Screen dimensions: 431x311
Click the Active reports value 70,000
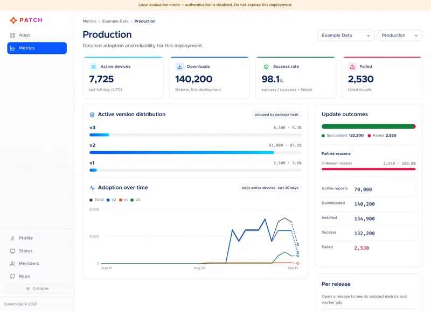click(363, 189)
